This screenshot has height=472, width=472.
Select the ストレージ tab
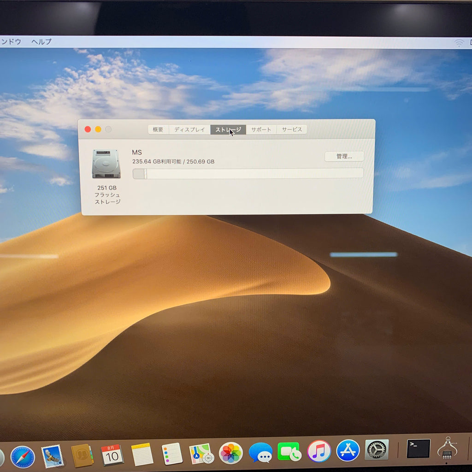pyautogui.click(x=228, y=130)
